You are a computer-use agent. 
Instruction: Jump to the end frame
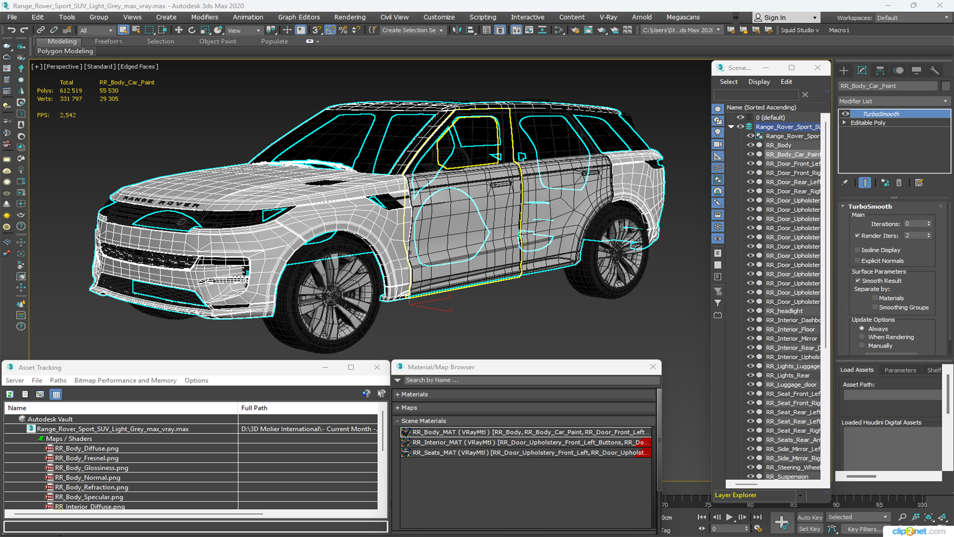pyautogui.click(x=757, y=517)
